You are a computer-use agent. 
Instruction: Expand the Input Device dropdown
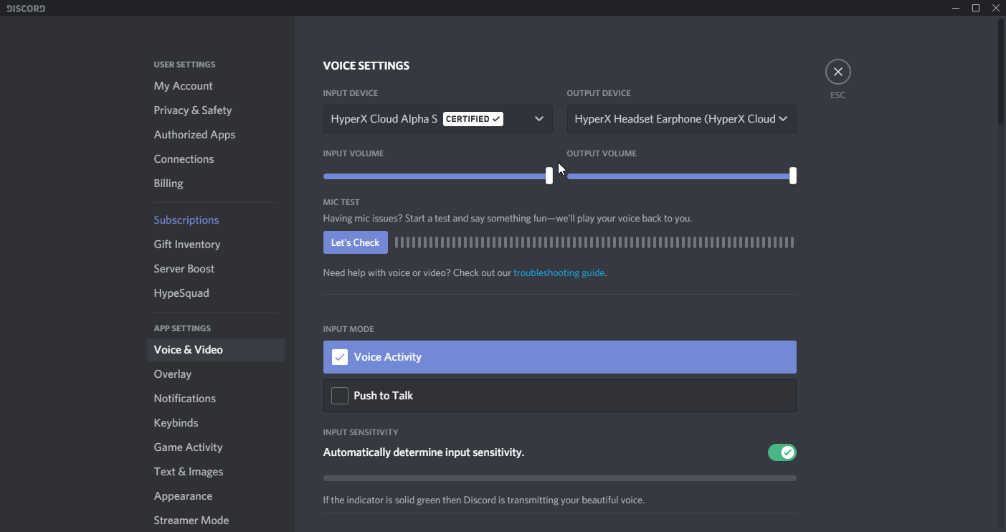pyautogui.click(x=538, y=119)
